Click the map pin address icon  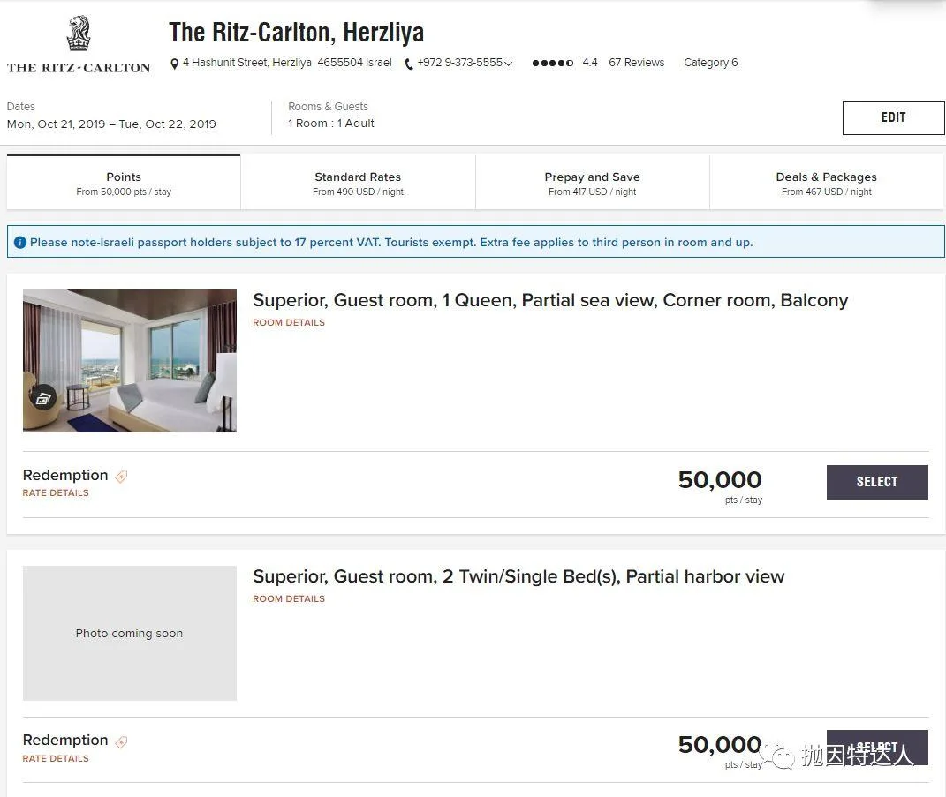coord(175,64)
